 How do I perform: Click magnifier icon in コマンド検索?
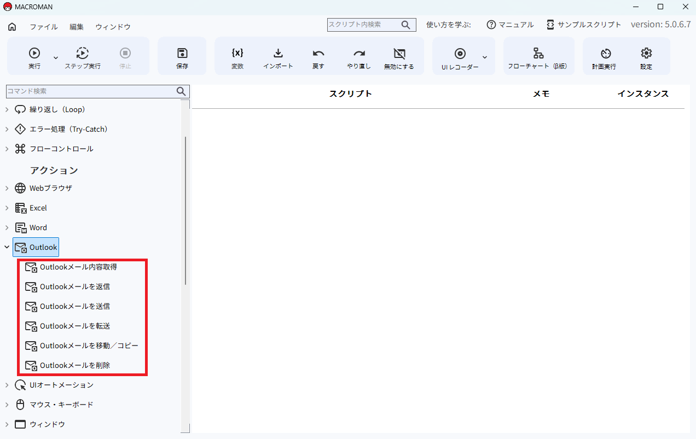click(182, 91)
